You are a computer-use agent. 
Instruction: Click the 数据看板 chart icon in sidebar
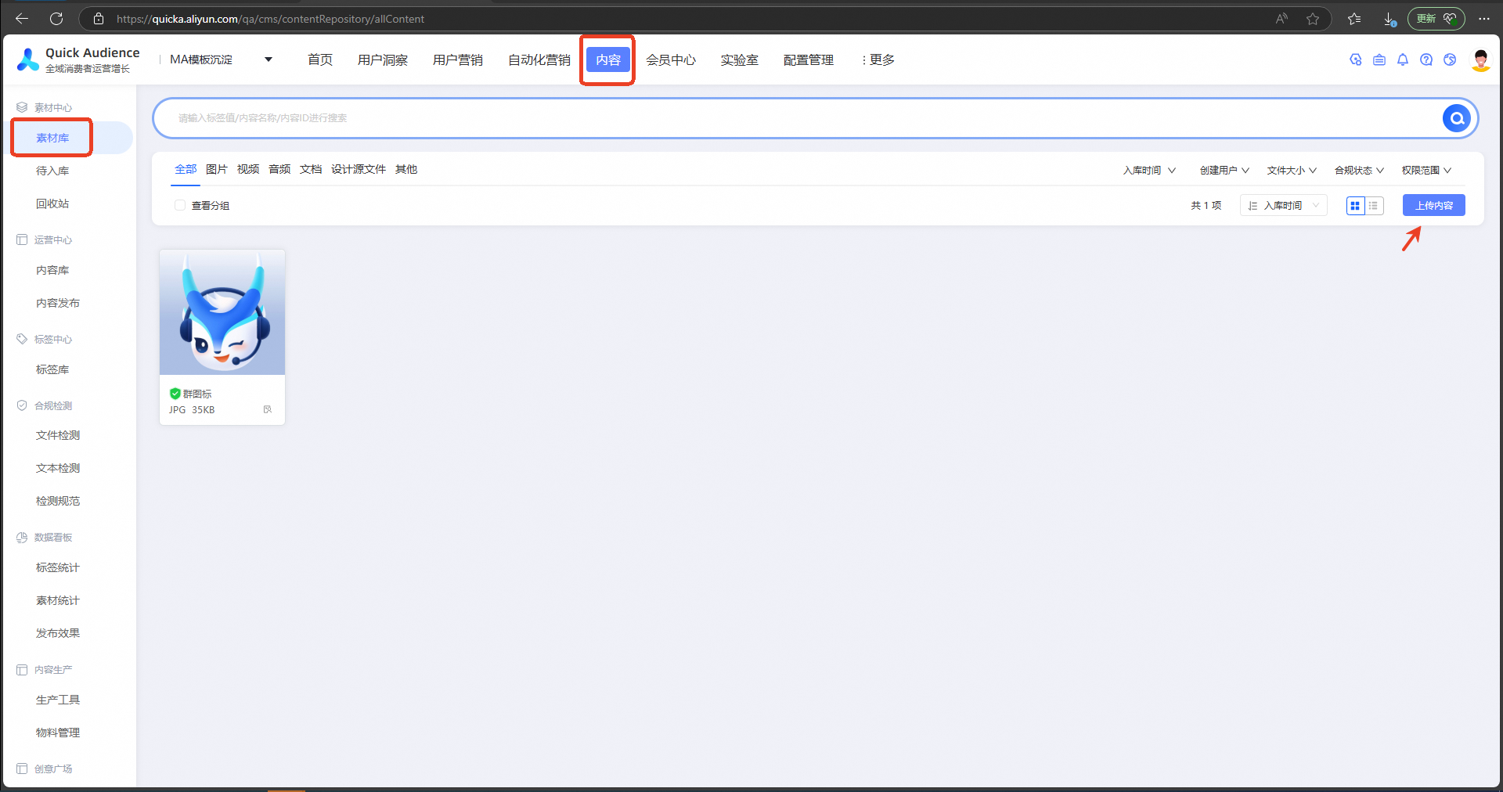pyautogui.click(x=22, y=537)
